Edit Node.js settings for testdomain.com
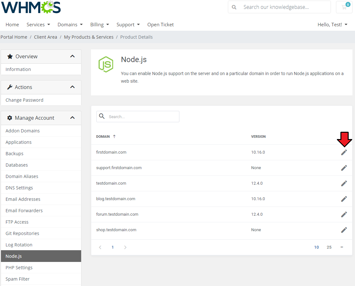Screen dimensions: 355x286 pos(344,183)
